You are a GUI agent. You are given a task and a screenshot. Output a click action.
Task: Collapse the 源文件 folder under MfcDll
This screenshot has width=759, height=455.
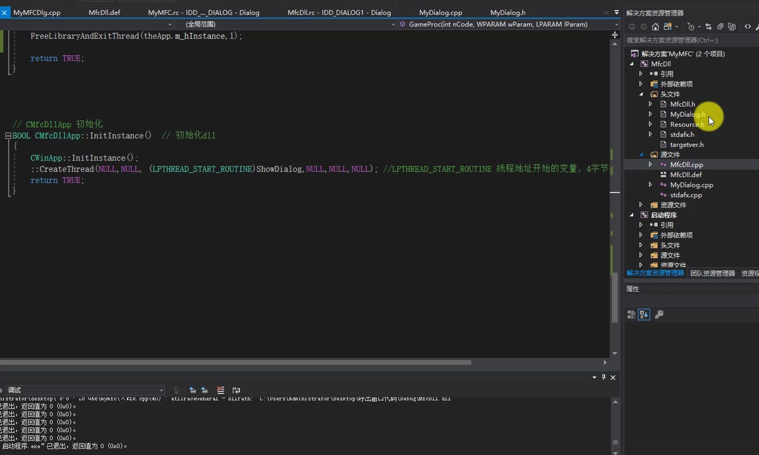[x=641, y=154]
